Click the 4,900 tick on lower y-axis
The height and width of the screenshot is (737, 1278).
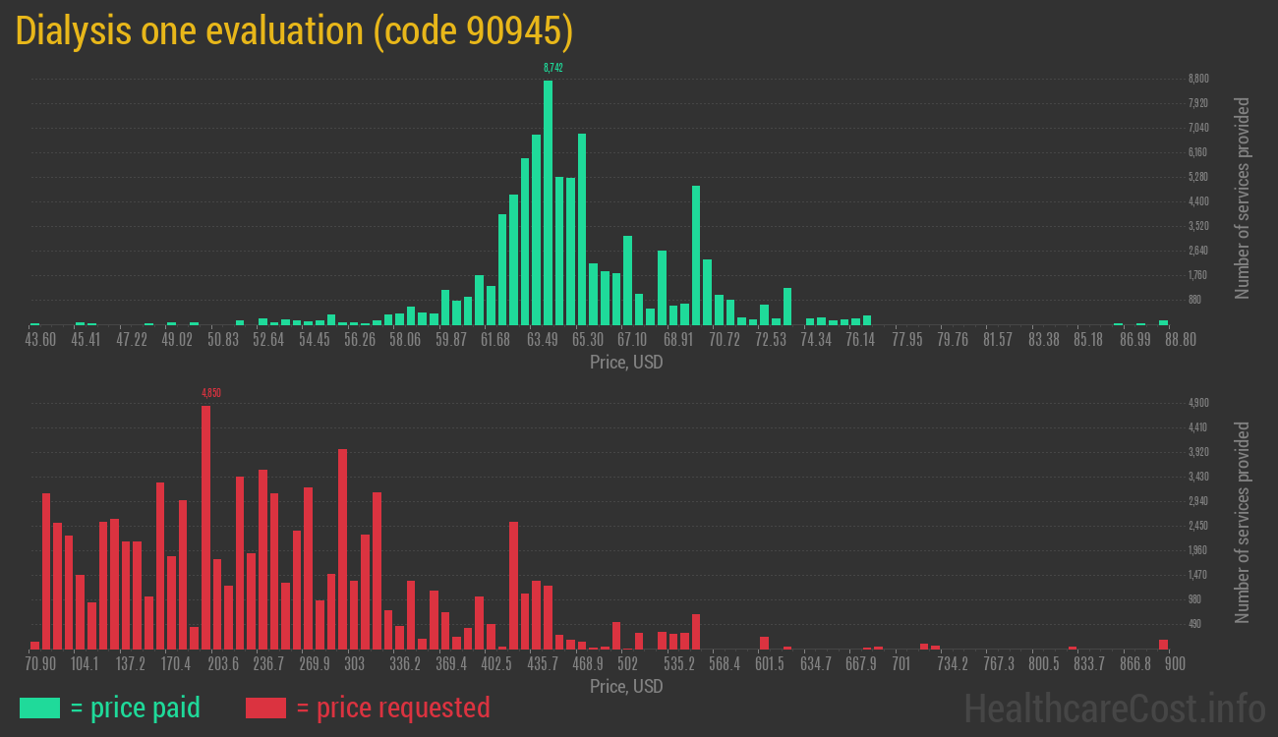pos(1198,403)
